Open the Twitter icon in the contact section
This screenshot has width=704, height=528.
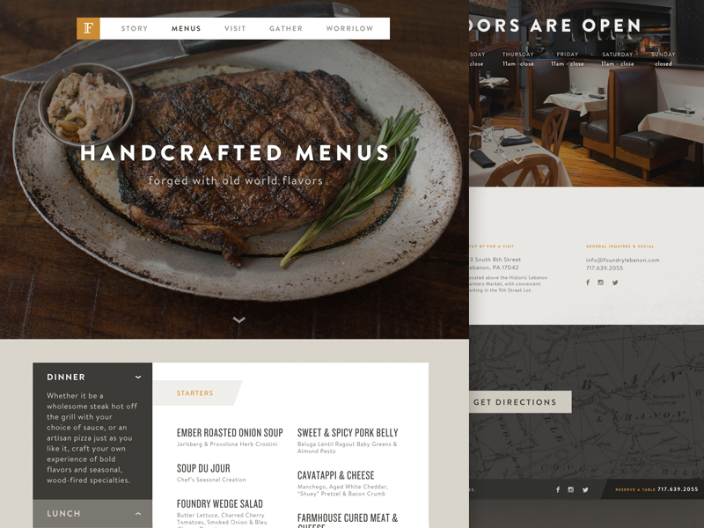(x=615, y=282)
